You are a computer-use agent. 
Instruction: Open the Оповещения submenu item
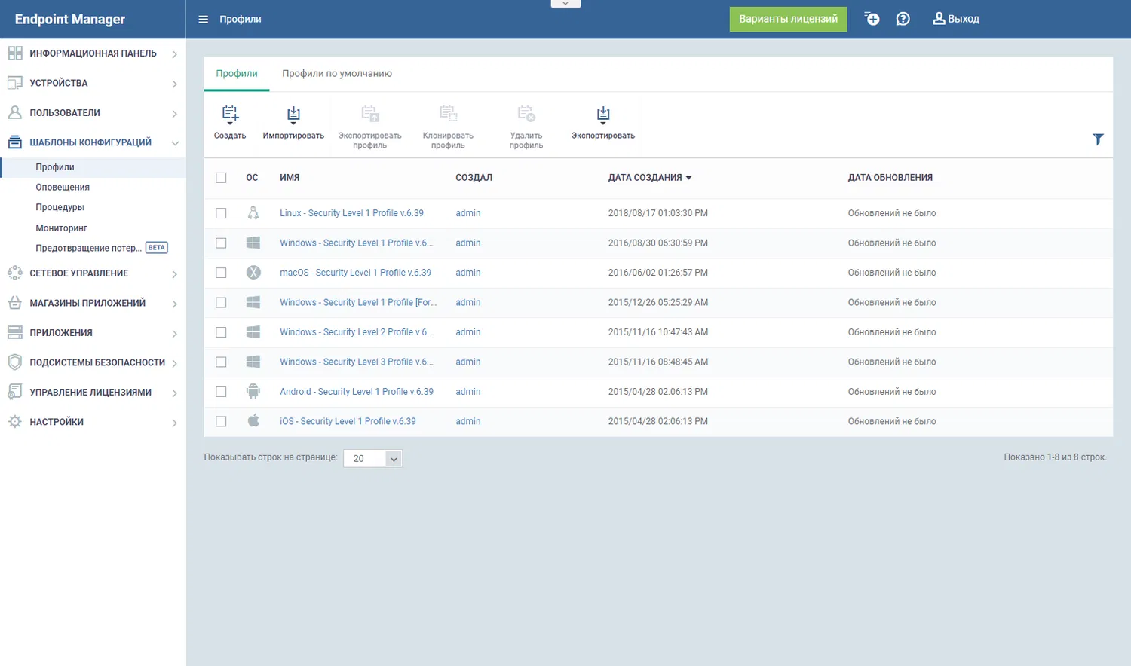coord(63,188)
